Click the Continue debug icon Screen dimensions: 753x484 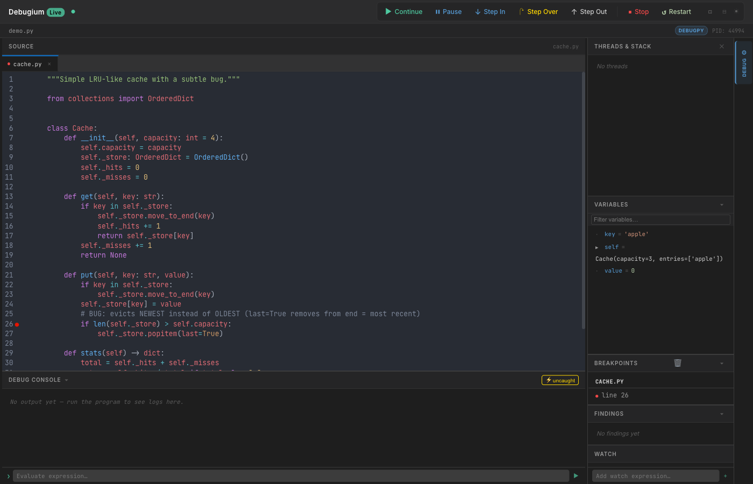tap(387, 11)
